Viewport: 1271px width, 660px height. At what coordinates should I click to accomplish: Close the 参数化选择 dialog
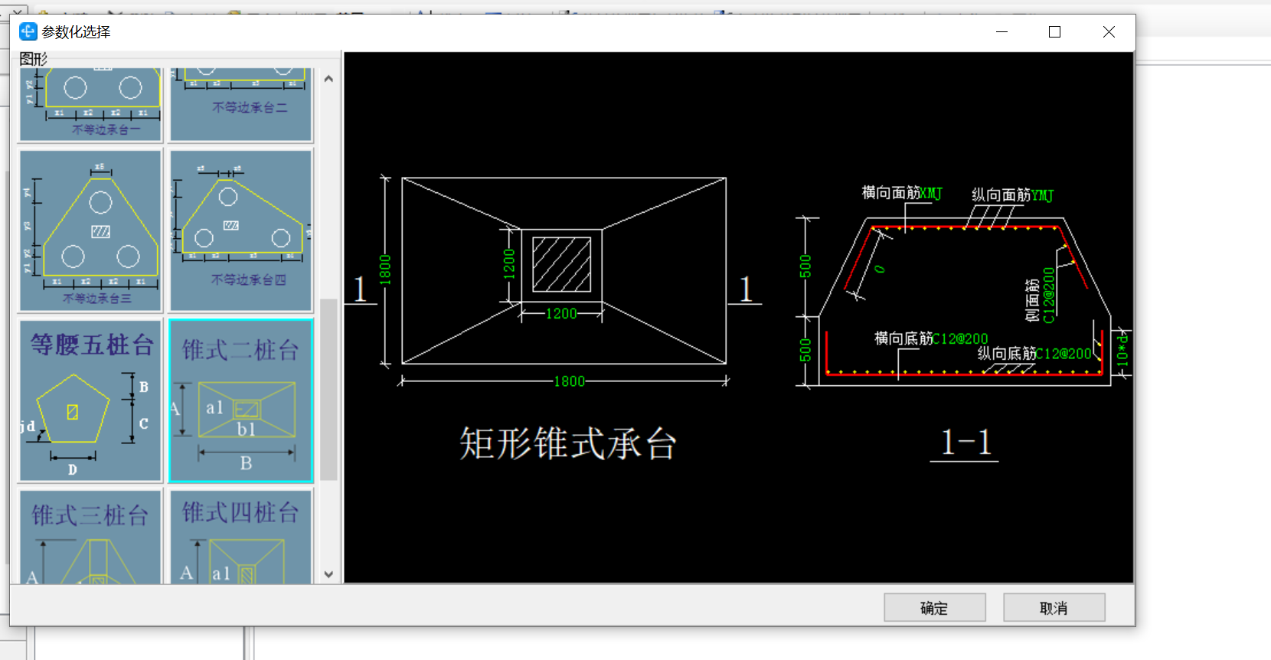pyautogui.click(x=1109, y=31)
